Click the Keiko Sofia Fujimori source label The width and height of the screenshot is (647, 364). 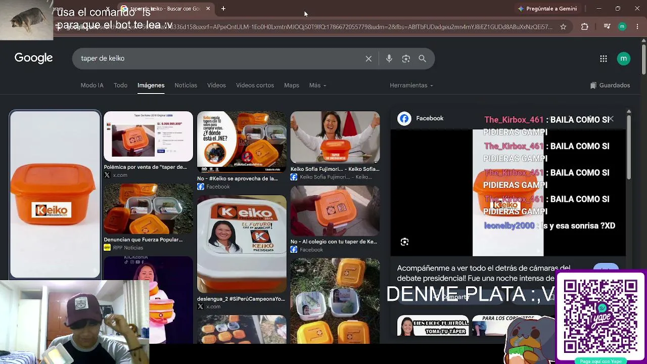[x=332, y=177]
